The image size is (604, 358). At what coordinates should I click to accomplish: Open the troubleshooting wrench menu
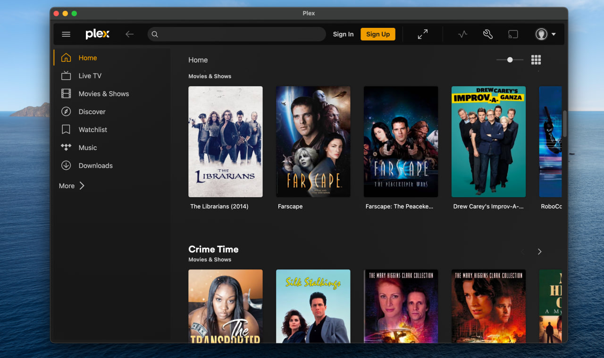pos(487,34)
